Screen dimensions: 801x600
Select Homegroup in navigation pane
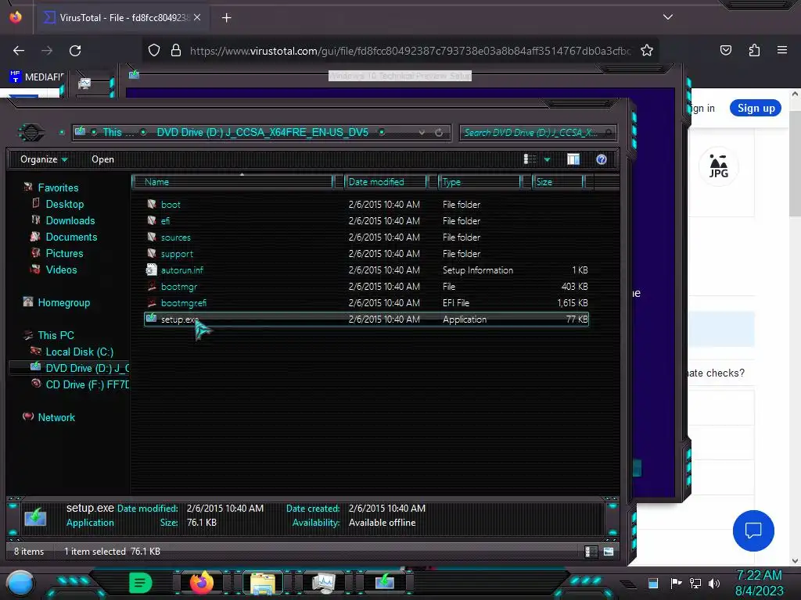click(x=64, y=302)
